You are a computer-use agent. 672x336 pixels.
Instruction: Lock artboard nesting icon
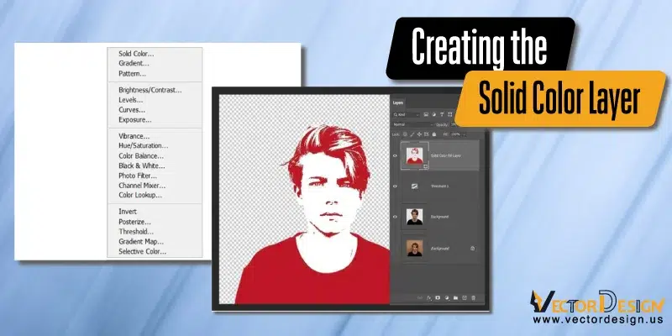[x=427, y=134]
